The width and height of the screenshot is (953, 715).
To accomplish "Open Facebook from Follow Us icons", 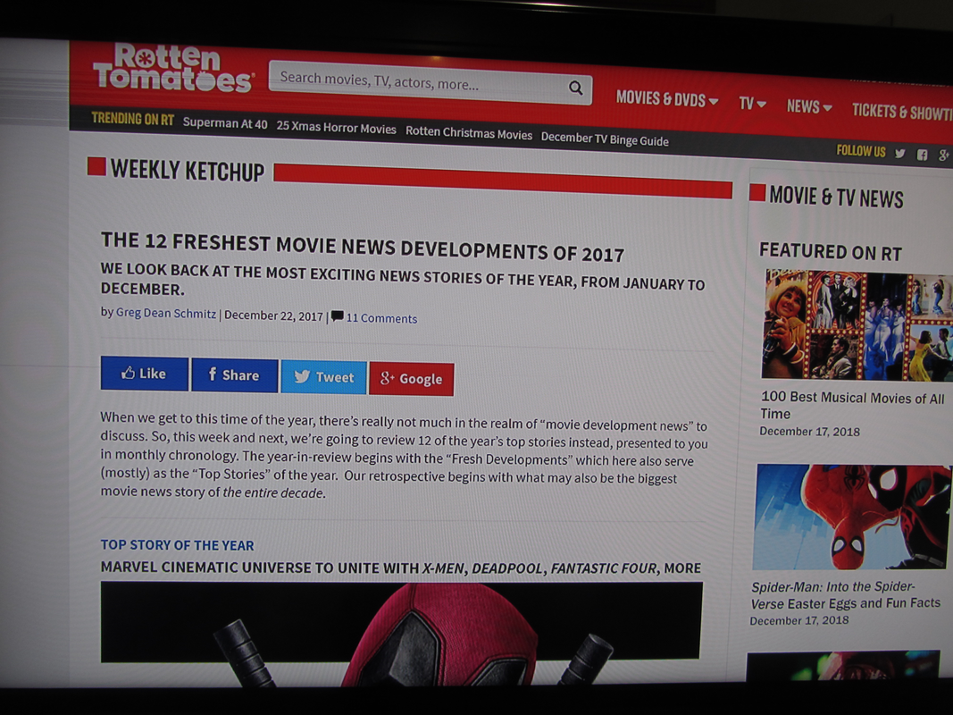I will point(922,155).
